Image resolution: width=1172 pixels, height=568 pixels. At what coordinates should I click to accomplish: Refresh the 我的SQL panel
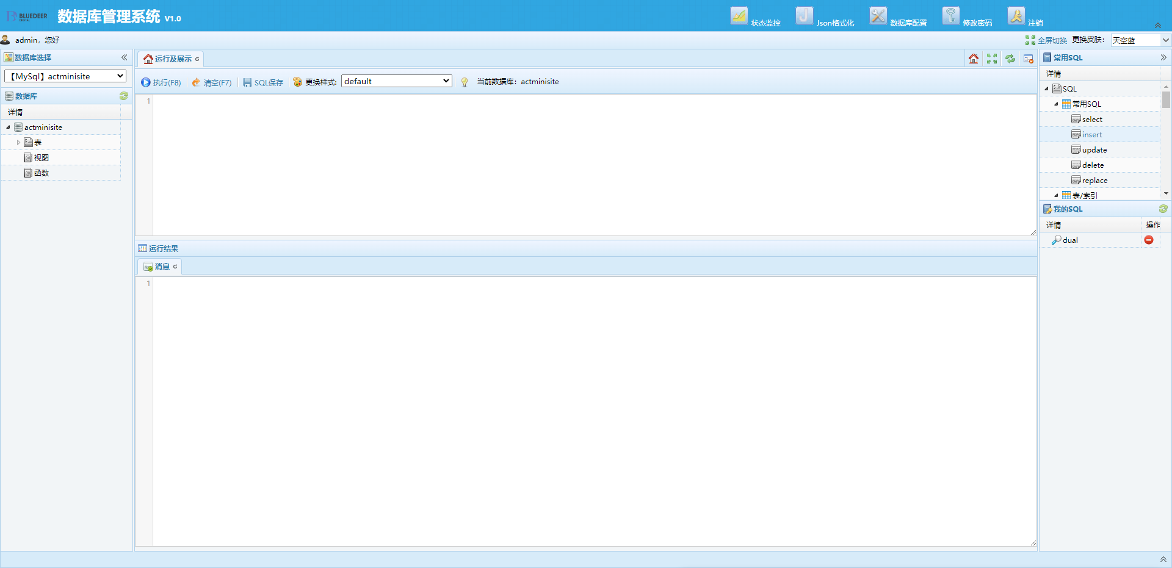click(1163, 209)
